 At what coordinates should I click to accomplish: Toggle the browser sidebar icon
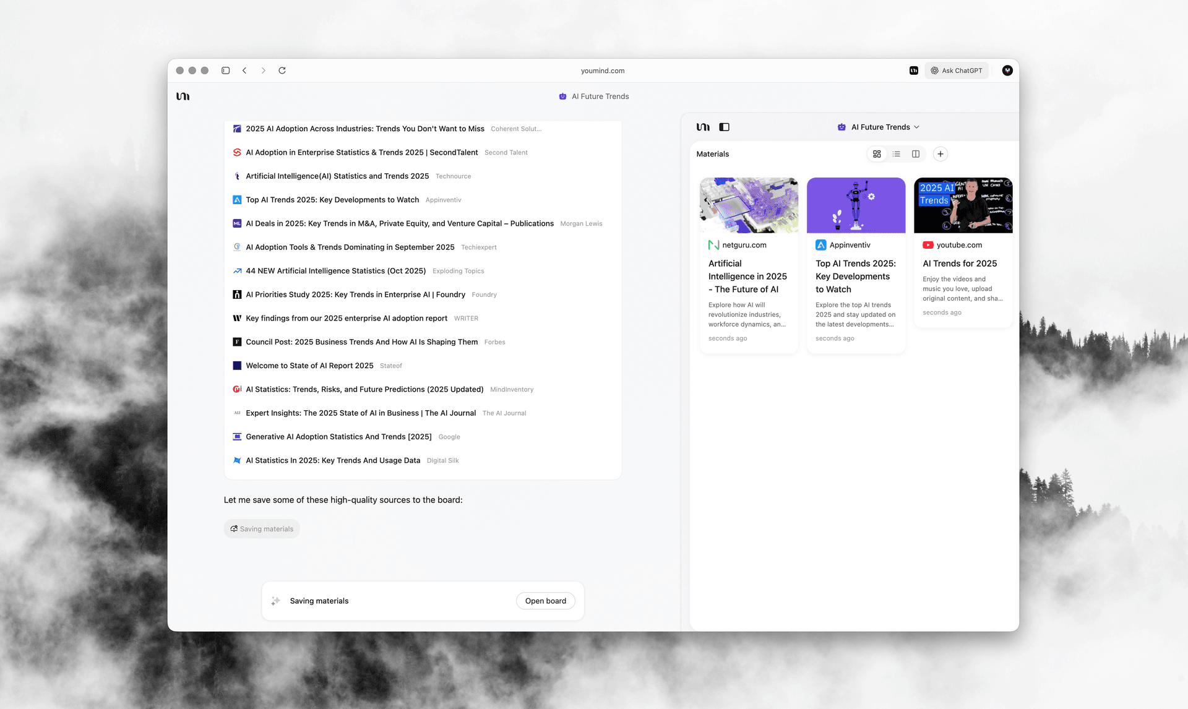pos(226,71)
